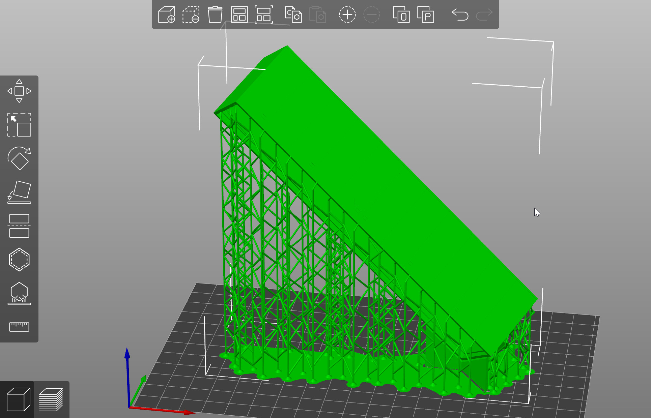Click Add instance plus icon

click(x=347, y=14)
